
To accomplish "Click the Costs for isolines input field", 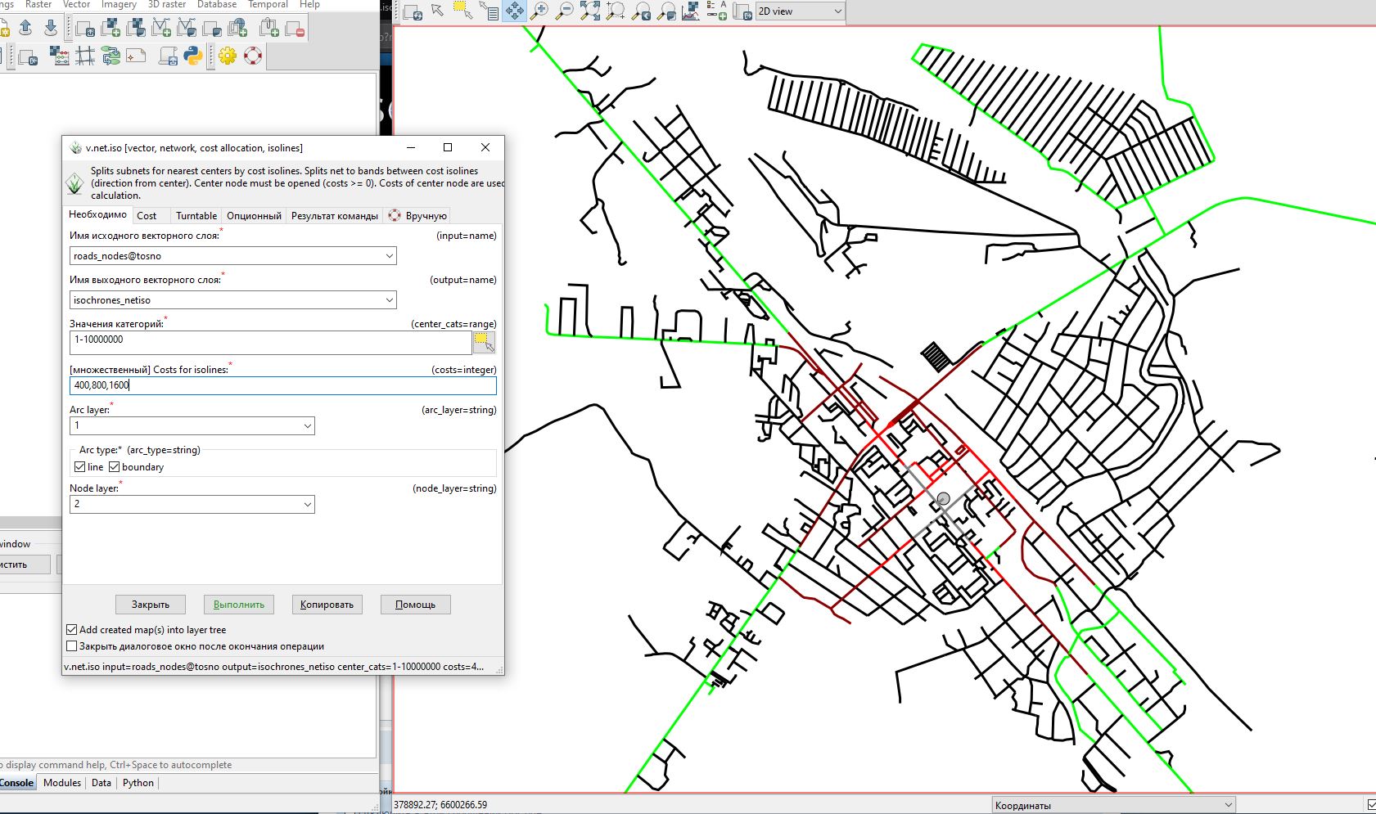I will pos(282,385).
